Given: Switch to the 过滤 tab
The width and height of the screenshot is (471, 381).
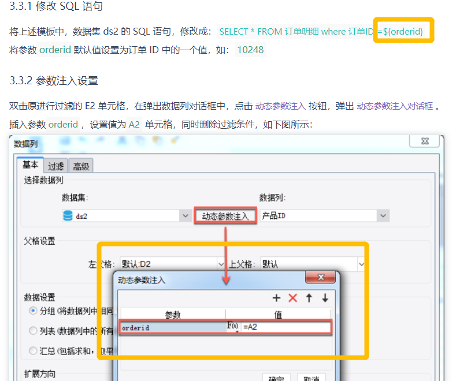Looking at the screenshot, I should click(56, 166).
